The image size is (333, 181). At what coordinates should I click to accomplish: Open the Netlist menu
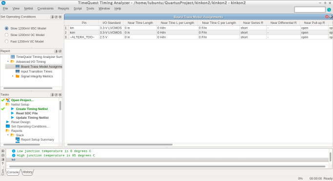click(x=28, y=8)
